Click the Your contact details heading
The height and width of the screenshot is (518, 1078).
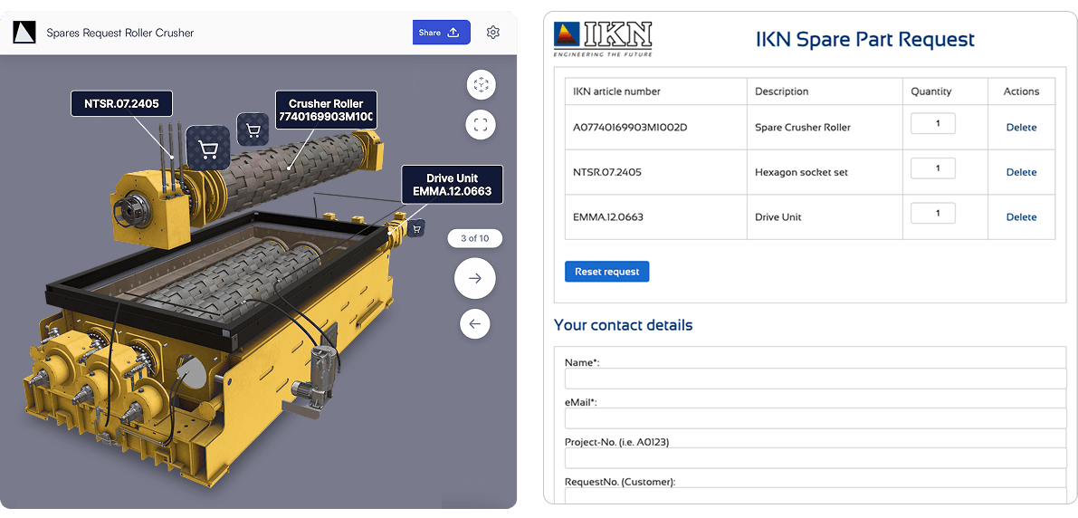coord(623,325)
